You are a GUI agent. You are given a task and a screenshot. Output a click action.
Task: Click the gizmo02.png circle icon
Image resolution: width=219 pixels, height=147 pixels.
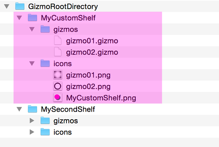point(57,86)
